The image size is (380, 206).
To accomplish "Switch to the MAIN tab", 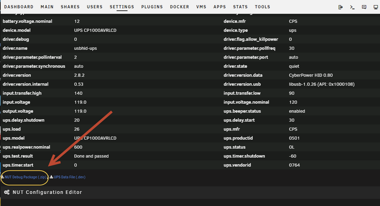I will coord(47,7).
